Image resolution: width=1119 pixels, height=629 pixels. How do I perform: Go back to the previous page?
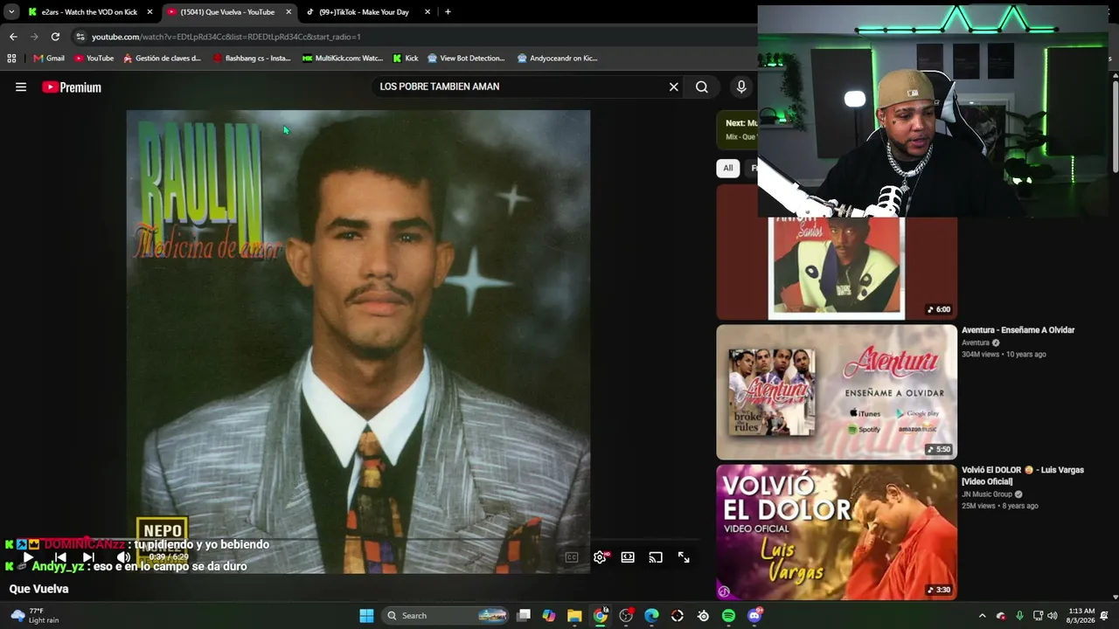click(13, 37)
